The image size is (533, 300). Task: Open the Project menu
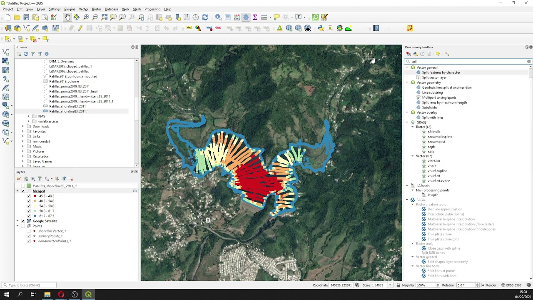[8, 9]
